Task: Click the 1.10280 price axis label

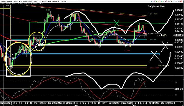Action: click(x=179, y=40)
